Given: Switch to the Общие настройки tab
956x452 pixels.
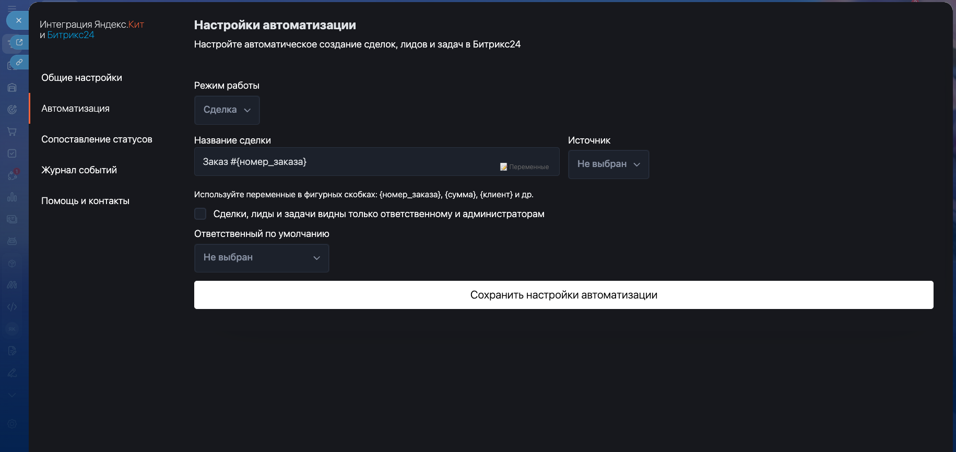Looking at the screenshot, I should pyautogui.click(x=82, y=78).
